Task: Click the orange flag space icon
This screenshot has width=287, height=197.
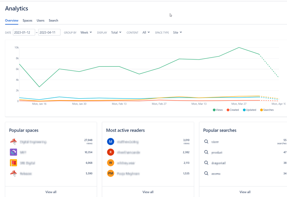Action: point(14,163)
